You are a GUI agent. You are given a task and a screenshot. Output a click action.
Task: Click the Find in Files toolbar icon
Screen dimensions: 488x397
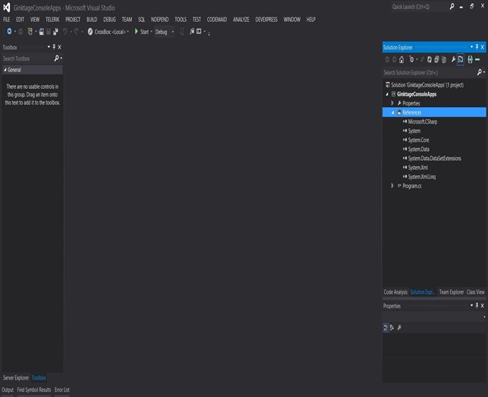pyautogui.click(x=192, y=31)
